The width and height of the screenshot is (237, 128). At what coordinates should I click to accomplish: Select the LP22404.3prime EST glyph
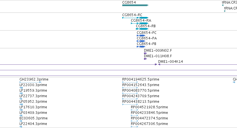coord(21,127)
